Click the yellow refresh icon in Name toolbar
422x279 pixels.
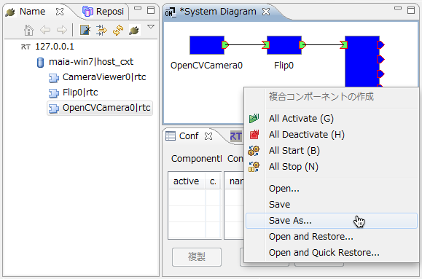click(118, 30)
